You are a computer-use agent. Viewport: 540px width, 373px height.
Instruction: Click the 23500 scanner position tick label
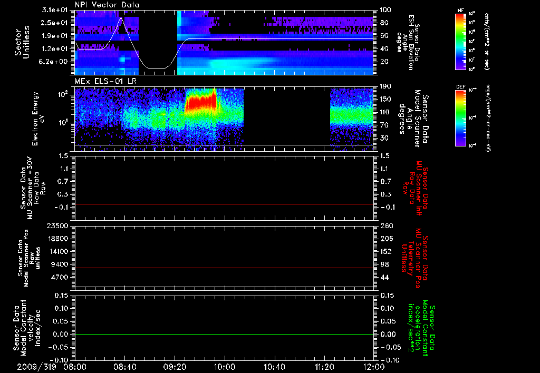pyautogui.click(x=57, y=226)
